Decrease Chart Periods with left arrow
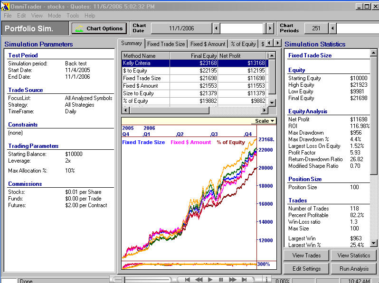Screen dimensions: 379x283 [332, 28]
